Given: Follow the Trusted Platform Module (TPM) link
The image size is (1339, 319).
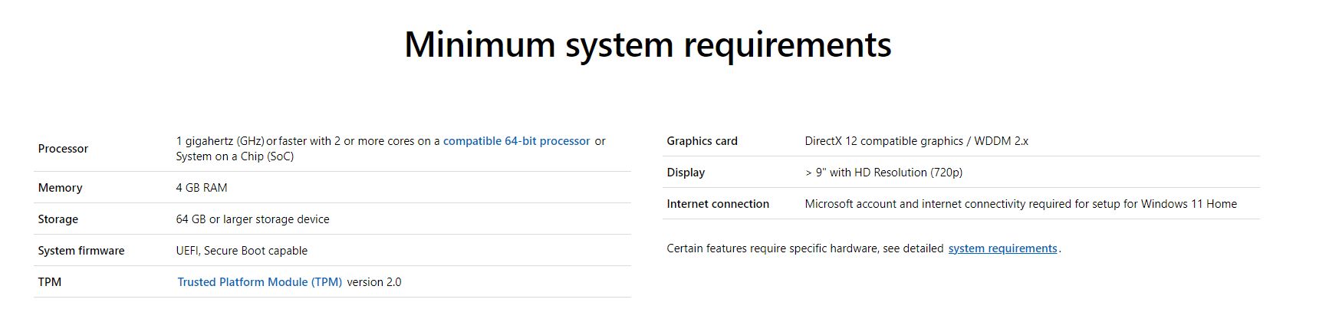Looking at the screenshot, I should [259, 282].
